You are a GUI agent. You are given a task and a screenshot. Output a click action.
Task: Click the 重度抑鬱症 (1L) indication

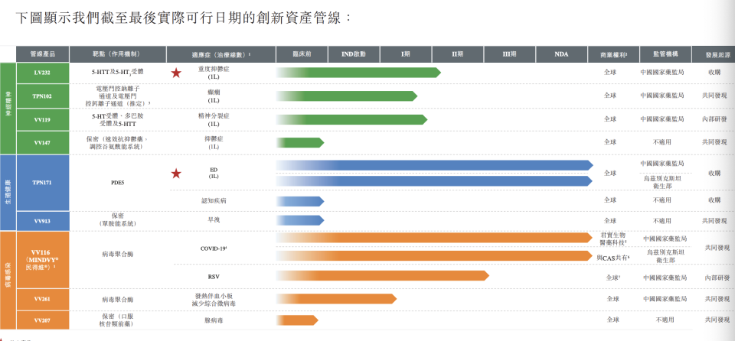click(x=214, y=73)
